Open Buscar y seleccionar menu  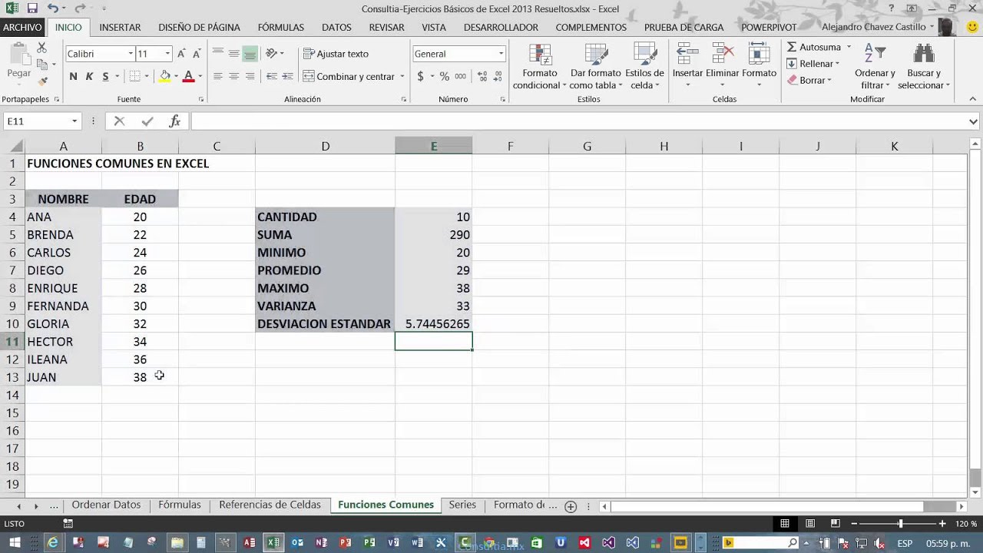924,66
